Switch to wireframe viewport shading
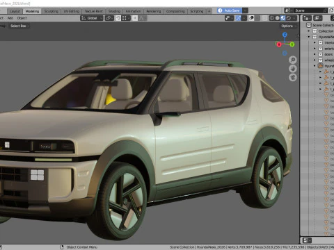Screen dimensions: 334x250 pos(271,18)
